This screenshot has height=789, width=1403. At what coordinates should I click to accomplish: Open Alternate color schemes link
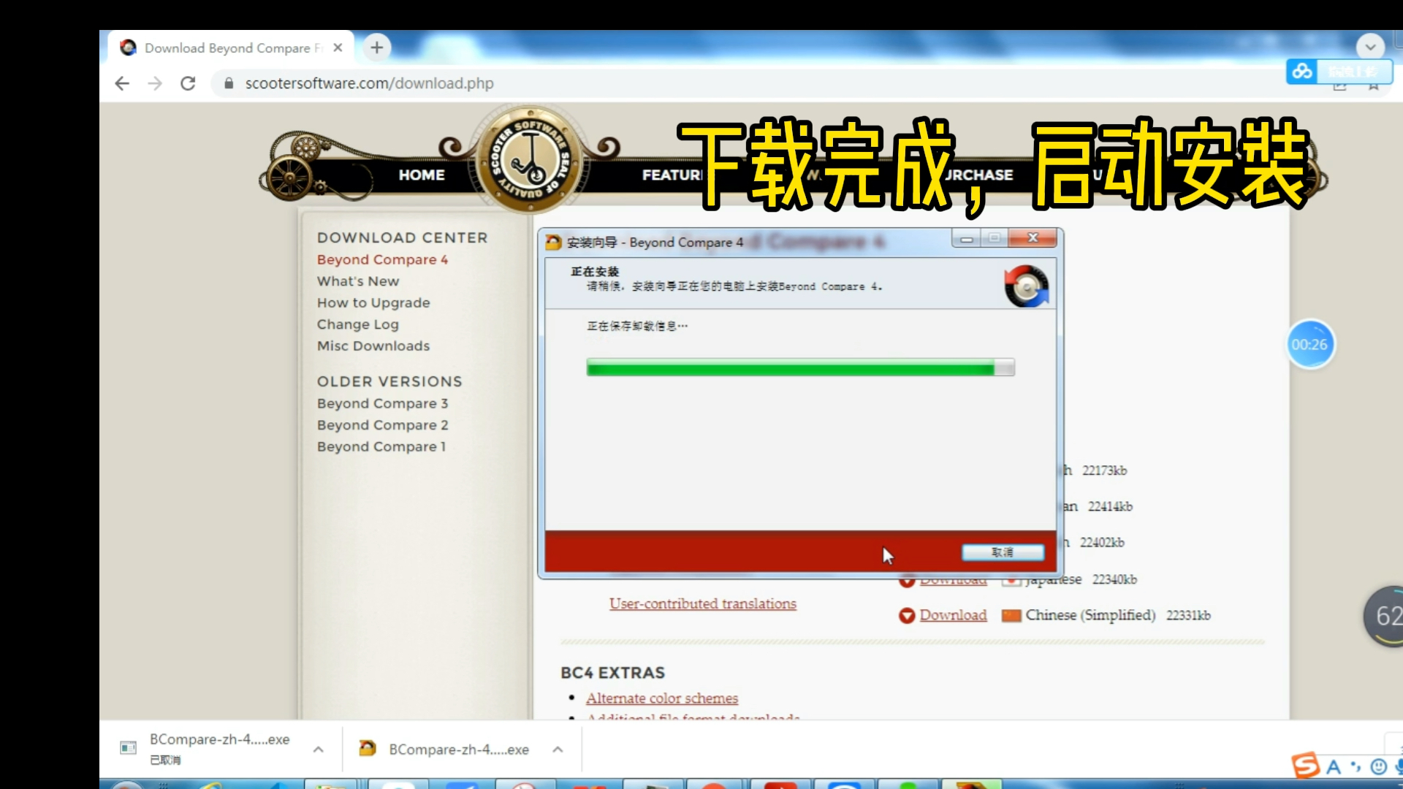point(661,698)
